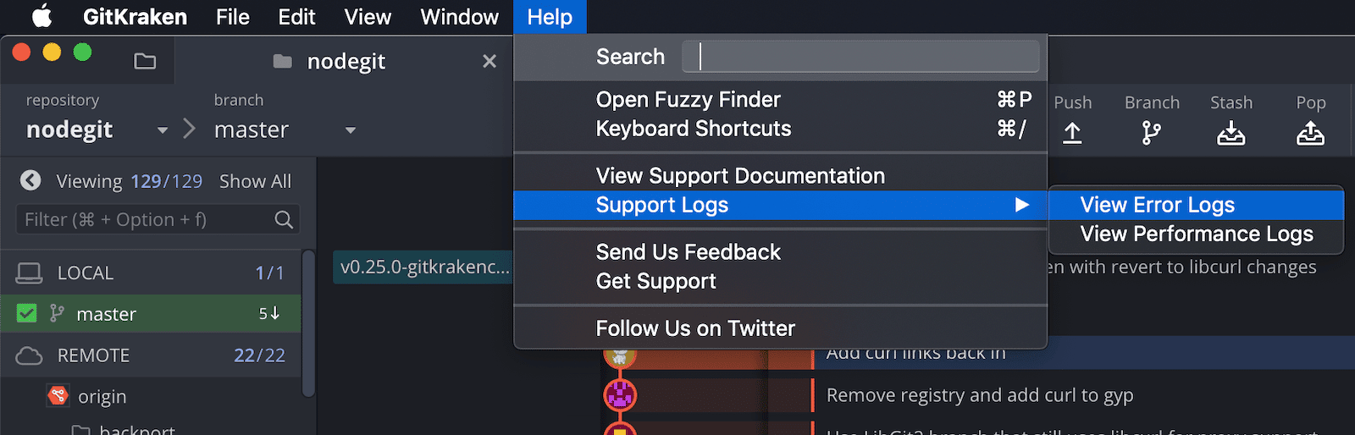Screen dimensions: 1355x435
Task: Toggle the master branch checkbox
Action: click(x=27, y=314)
